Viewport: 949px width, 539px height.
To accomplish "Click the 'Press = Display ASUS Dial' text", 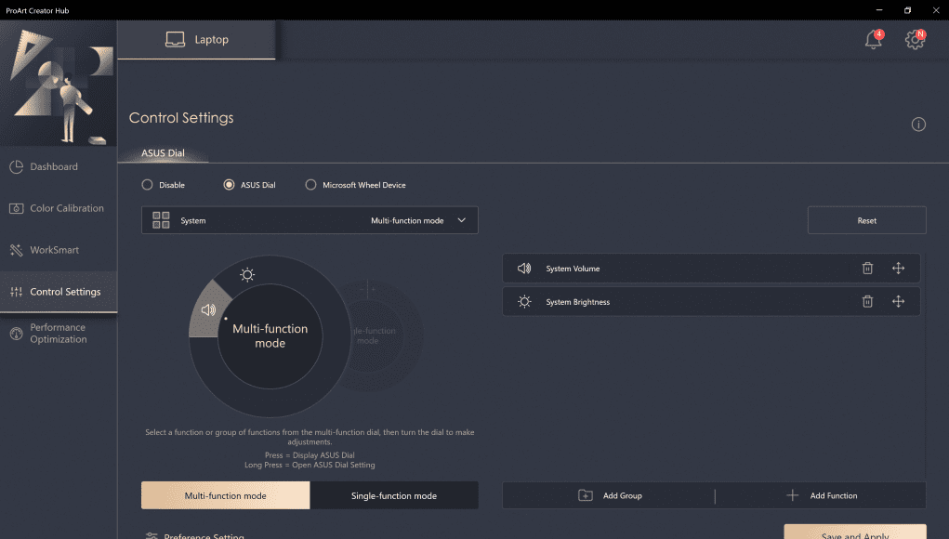I will (310, 455).
